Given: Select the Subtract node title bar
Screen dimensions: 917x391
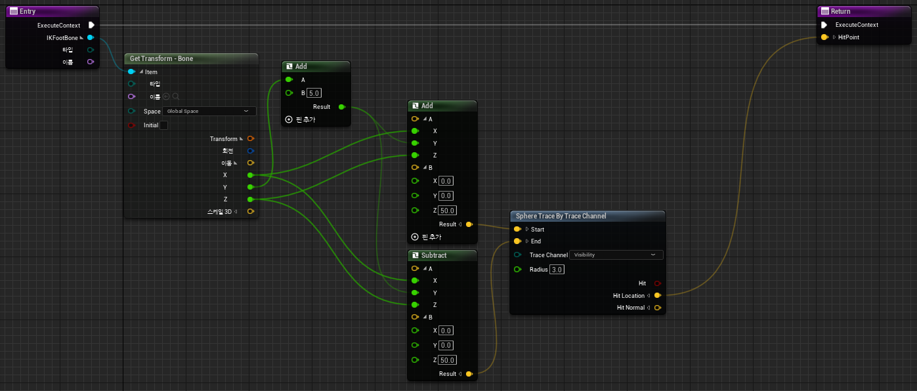Looking at the screenshot, I should pyautogui.click(x=442, y=255).
